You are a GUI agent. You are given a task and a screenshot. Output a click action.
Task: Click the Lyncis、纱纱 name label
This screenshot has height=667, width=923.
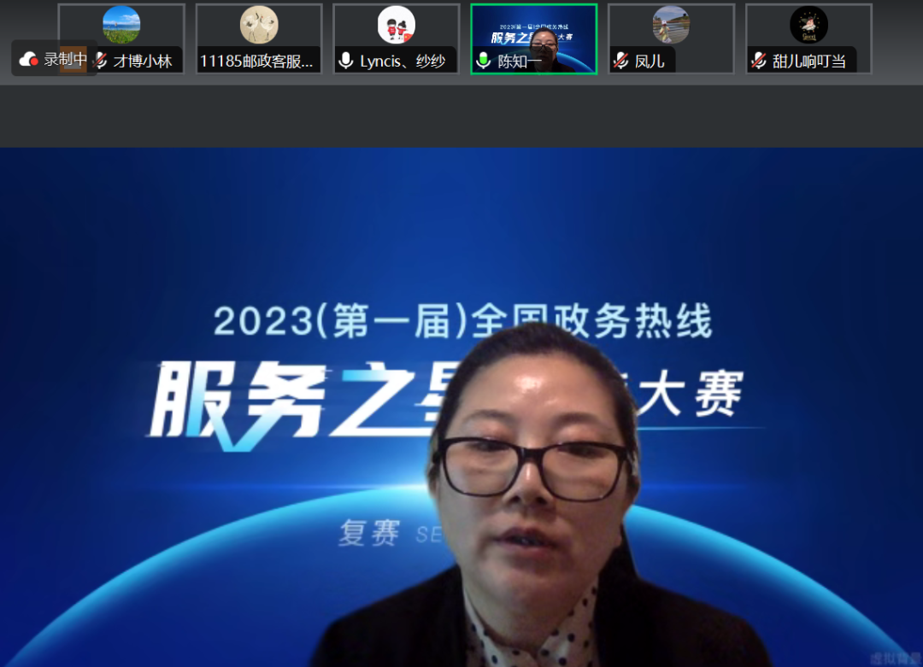(x=403, y=61)
